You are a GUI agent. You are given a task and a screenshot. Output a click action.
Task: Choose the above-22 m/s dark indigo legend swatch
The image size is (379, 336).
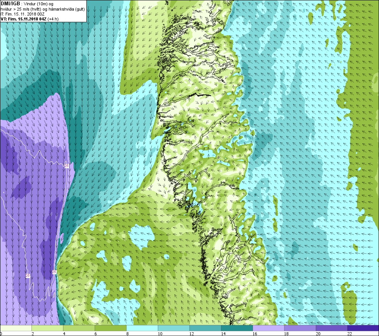(363, 328)
